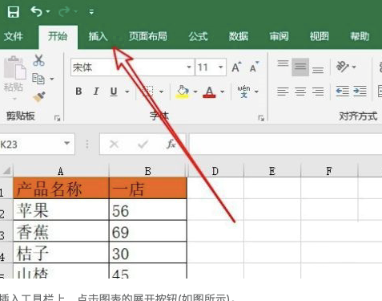
Task: Click the Bottom Align icon
Action: pos(318,70)
